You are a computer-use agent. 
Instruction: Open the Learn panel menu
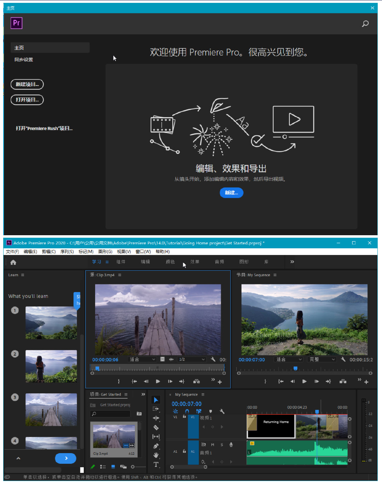pyautogui.click(x=23, y=275)
